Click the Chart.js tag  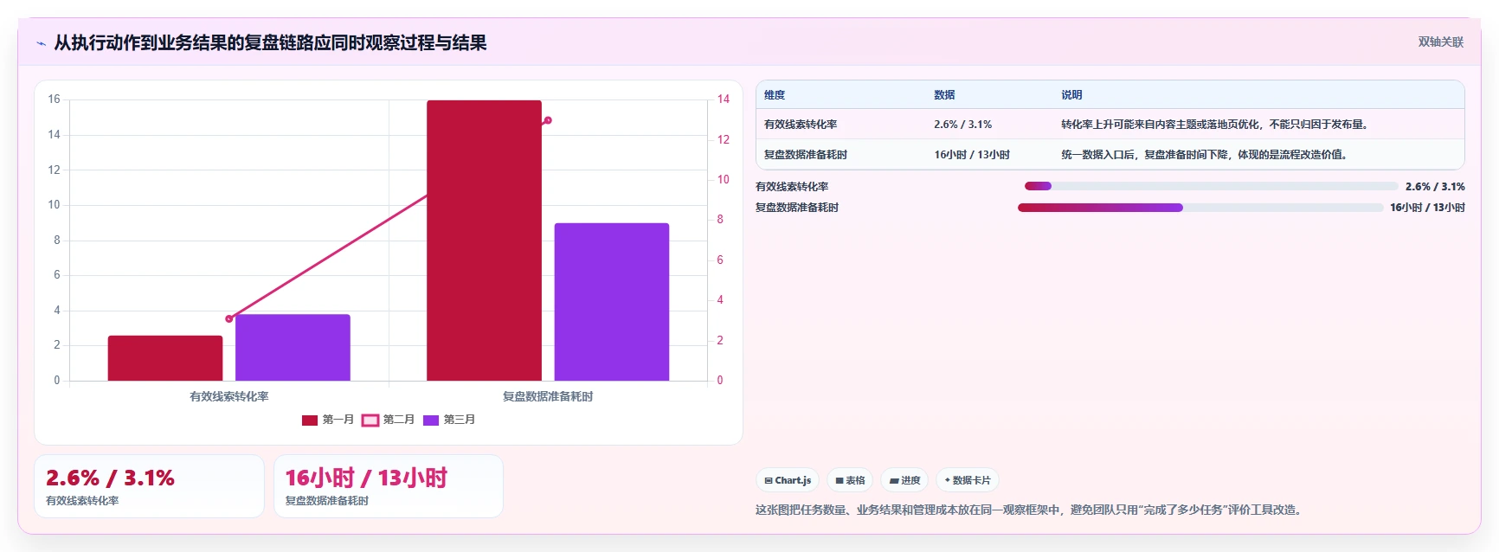pyautogui.click(x=788, y=480)
